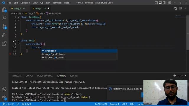189x106 pixels.
Task: Toggle primary side bar layout icon
Action: tap(156, 3)
